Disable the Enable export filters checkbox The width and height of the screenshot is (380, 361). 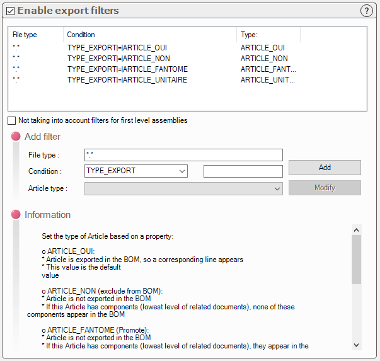11,11
